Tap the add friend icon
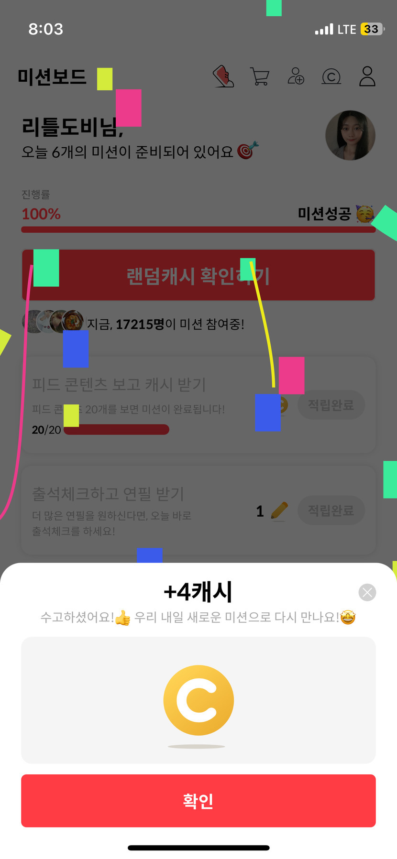The height and width of the screenshot is (859, 397). coord(296,76)
